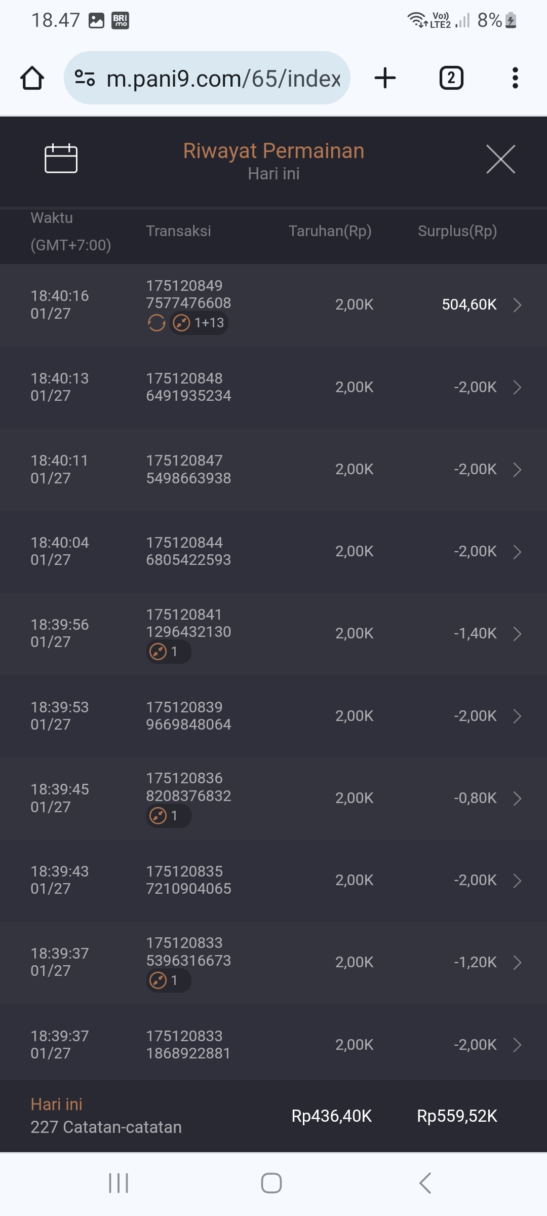
Task: Open the calendar date picker icon
Action: 61,159
